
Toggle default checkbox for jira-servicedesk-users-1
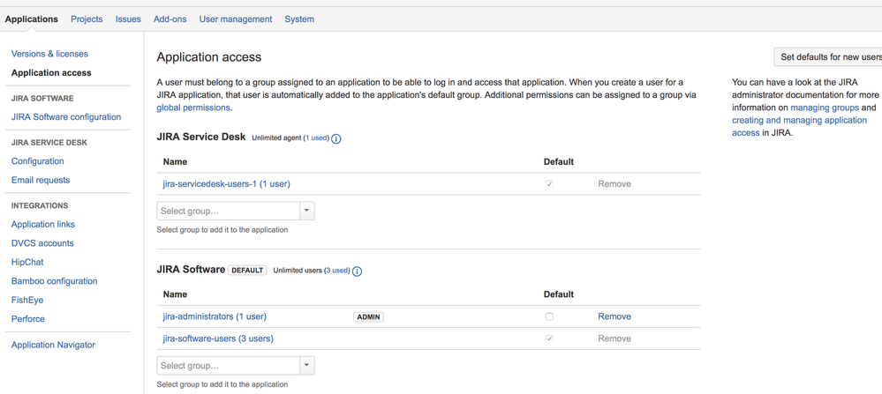tap(549, 183)
